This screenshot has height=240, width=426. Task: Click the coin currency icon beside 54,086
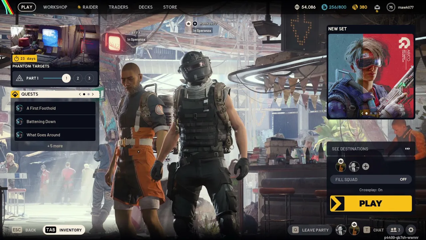pos(297,7)
